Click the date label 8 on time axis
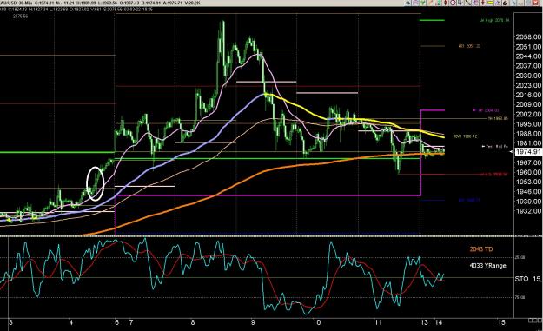 pos(193,322)
